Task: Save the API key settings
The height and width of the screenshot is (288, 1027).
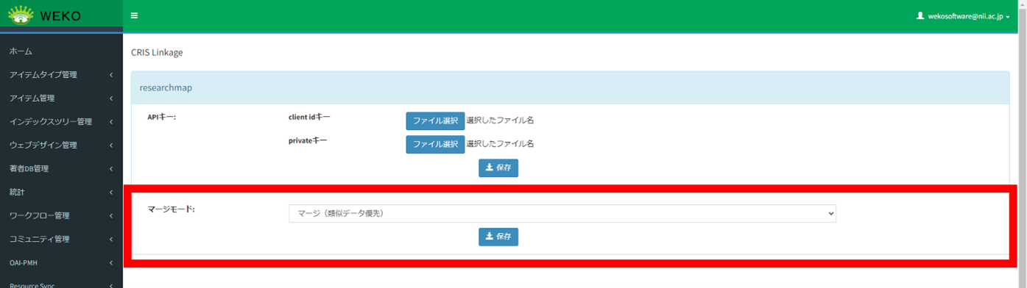Action: tap(498, 168)
